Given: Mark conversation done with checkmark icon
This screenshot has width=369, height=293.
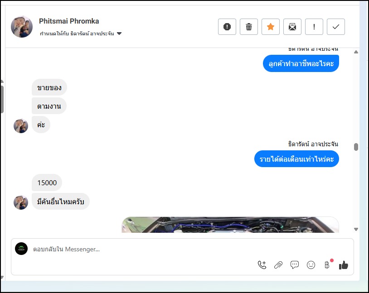Looking at the screenshot, I should click(x=336, y=27).
